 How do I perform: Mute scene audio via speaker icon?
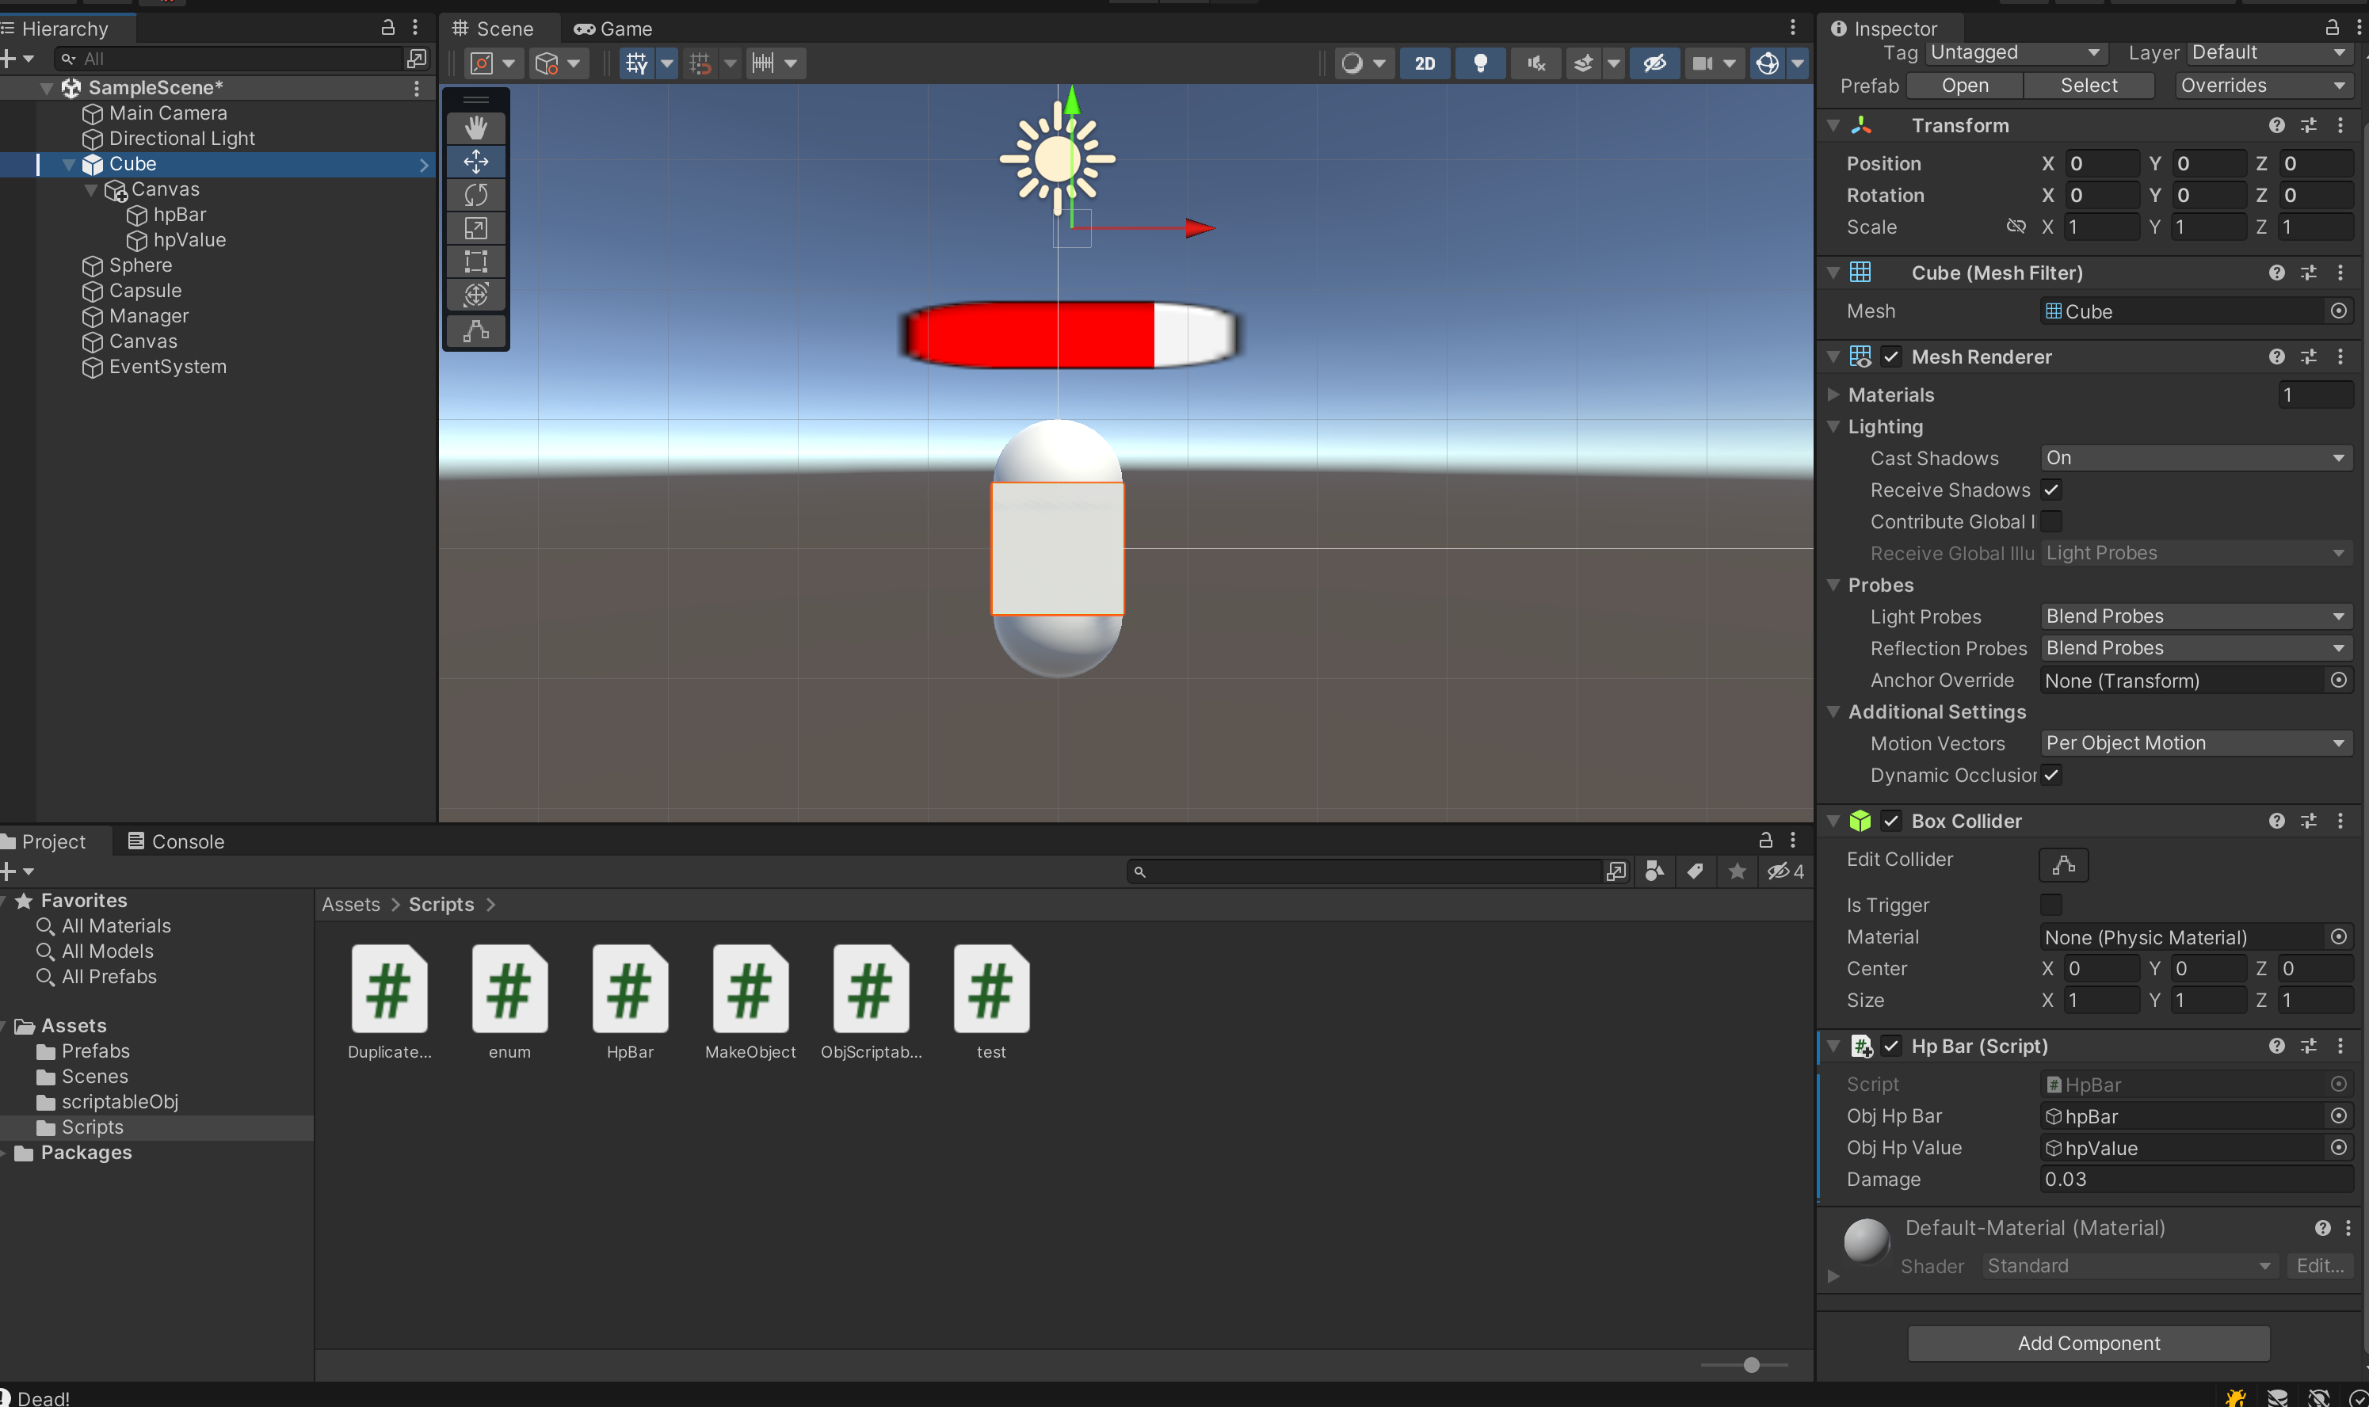click(x=1535, y=63)
